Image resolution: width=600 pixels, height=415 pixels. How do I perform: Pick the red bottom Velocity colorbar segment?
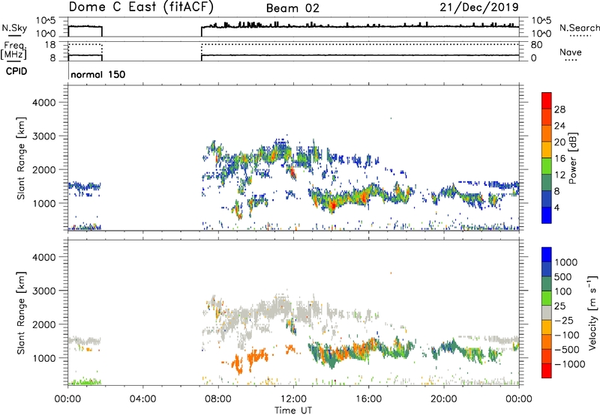(547, 371)
